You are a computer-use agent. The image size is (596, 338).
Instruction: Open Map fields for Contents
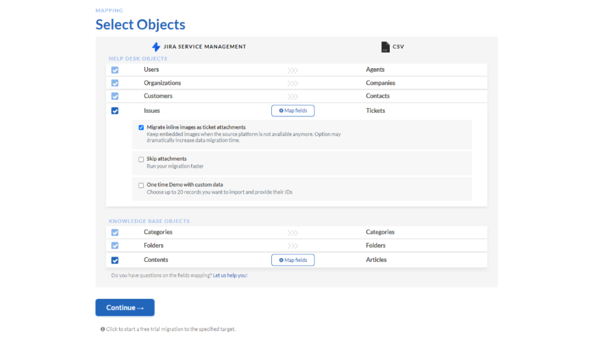coord(293,260)
